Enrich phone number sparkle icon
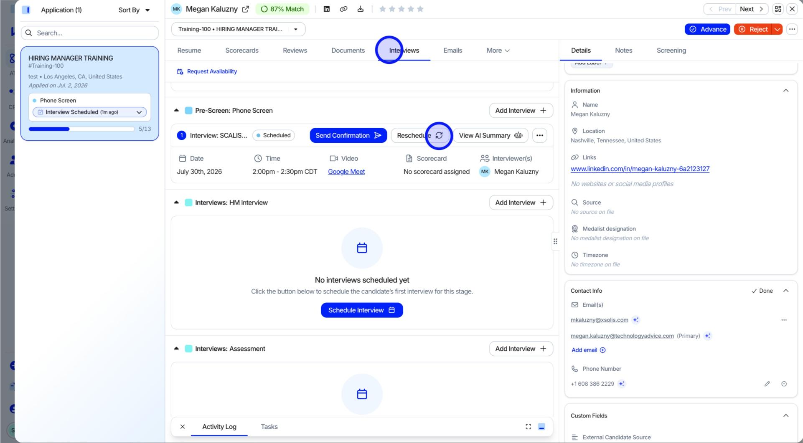The image size is (803, 443). coord(622,384)
